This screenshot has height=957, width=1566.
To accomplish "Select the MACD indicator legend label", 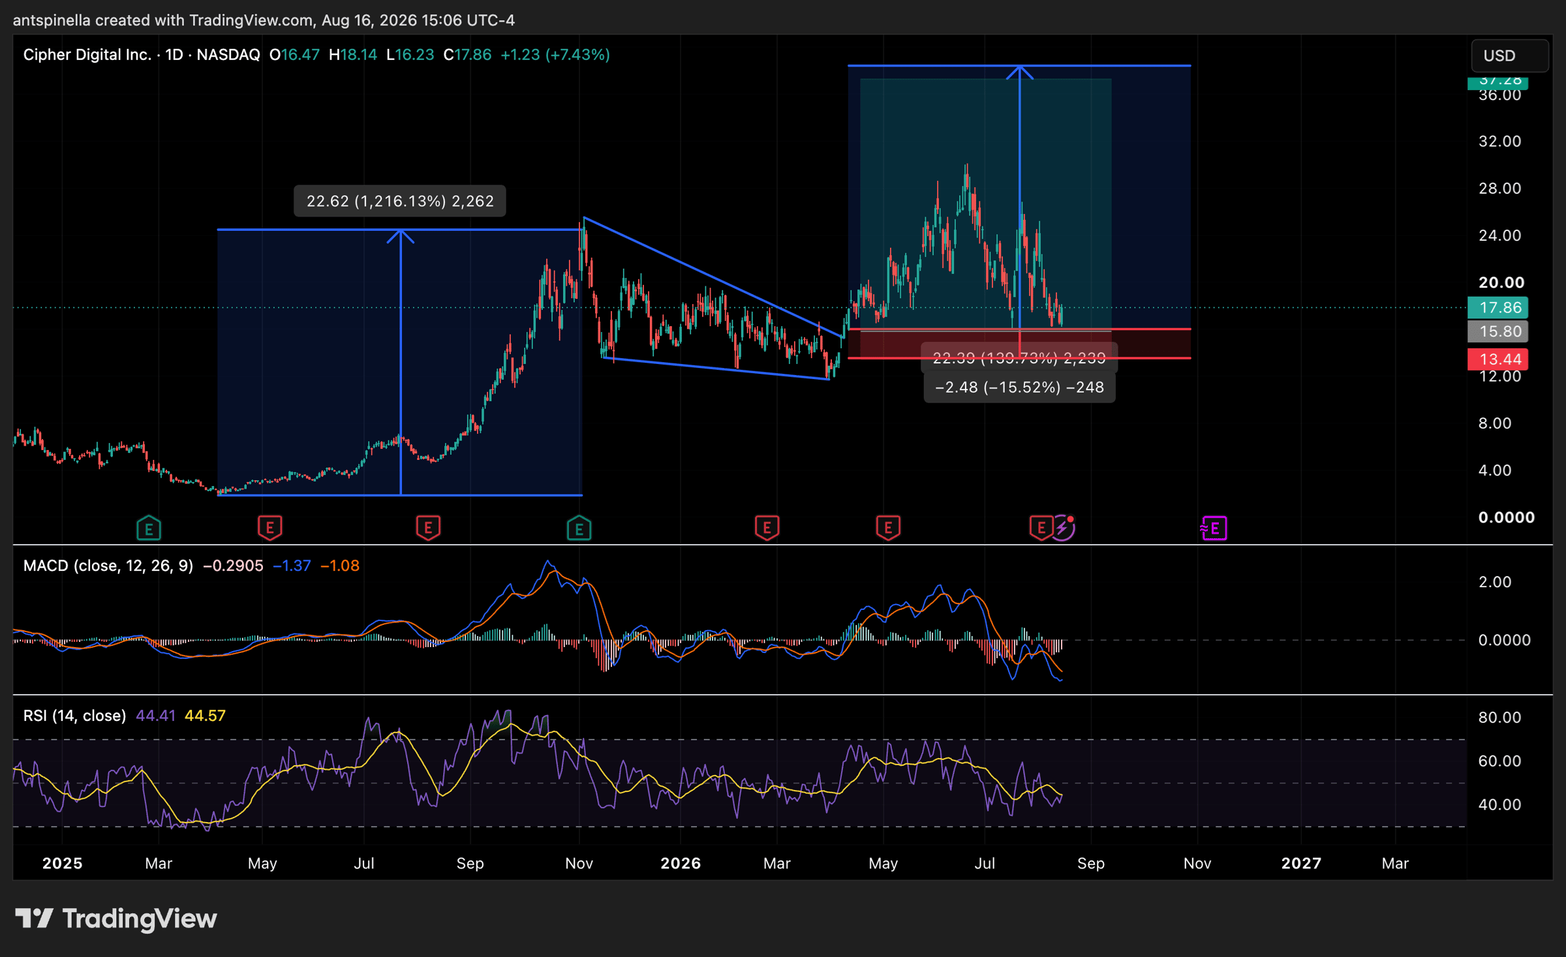I will (108, 566).
